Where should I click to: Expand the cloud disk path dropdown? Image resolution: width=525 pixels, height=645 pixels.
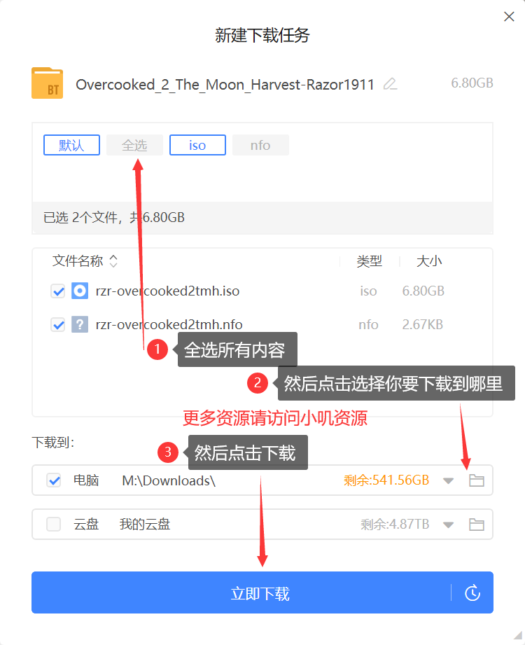pos(448,525)
